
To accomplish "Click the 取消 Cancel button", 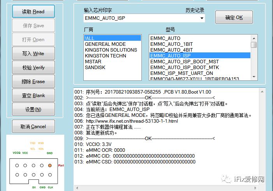I will pos(33,127).
